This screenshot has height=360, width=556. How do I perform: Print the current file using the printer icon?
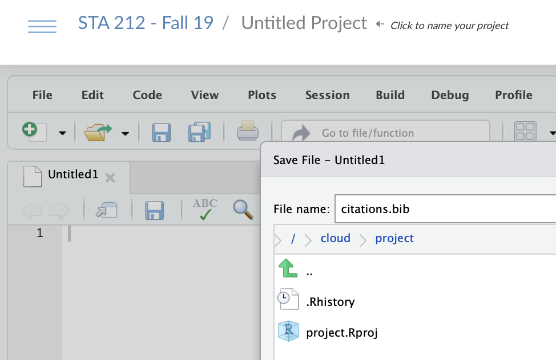click(x=248, y=131)
